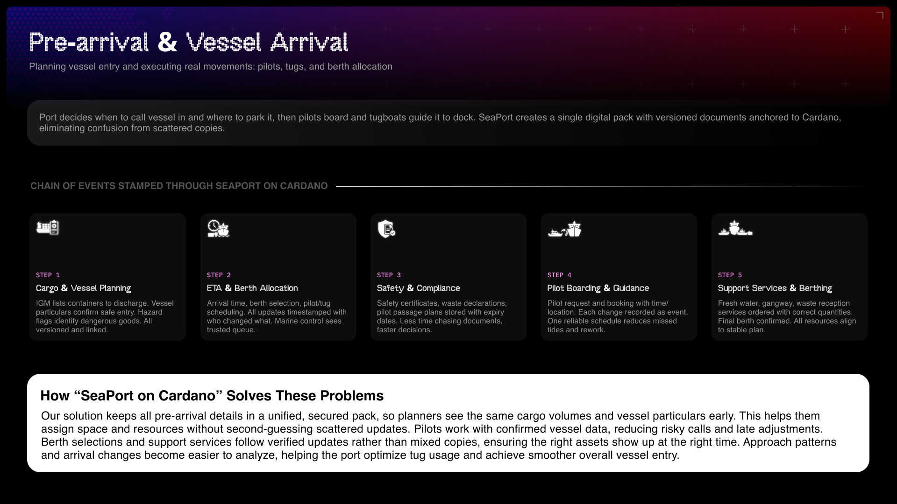Click the grey port description text box

pos(448,123)
